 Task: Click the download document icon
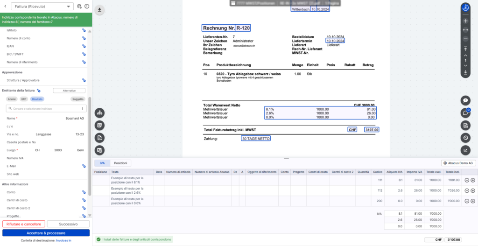coord(100,10)
